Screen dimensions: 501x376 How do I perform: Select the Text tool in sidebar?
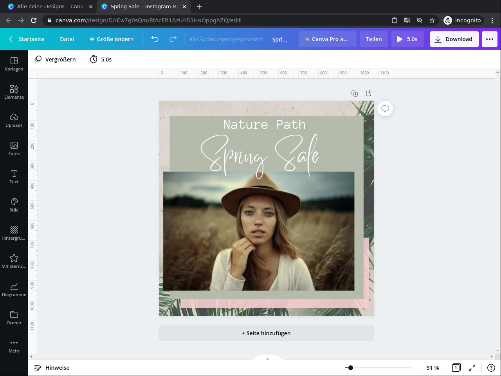click(14, 177)
